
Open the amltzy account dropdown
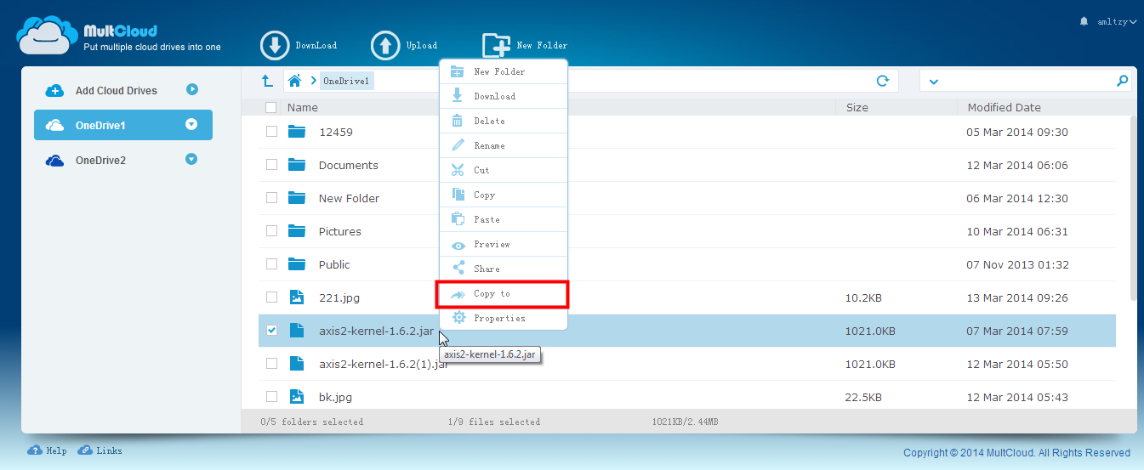(x=1117, y=21)
